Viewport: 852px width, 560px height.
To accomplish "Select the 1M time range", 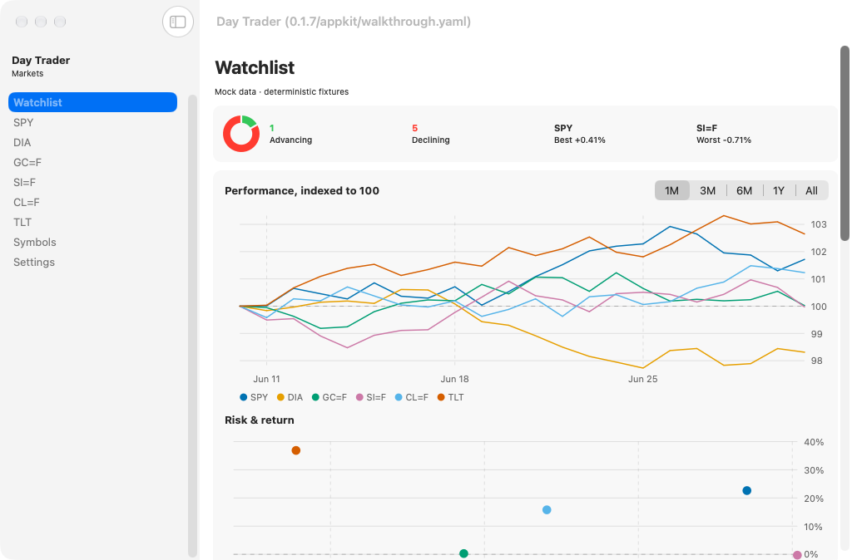I will (671, 190).
